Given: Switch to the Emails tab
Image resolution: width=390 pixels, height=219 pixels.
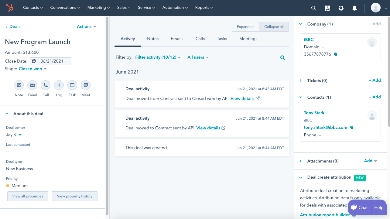Looking at the screenshot, I should (x=177, y=39).
